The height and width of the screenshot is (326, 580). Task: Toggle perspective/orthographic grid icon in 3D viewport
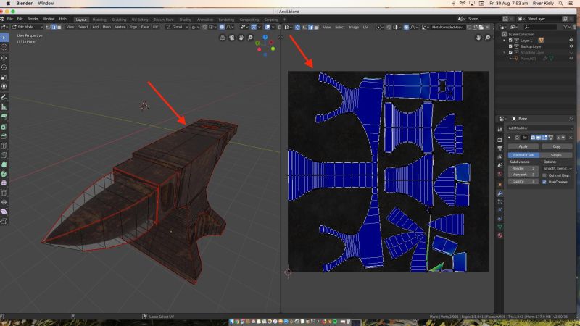pyautogui.click(x=223, y=38)
